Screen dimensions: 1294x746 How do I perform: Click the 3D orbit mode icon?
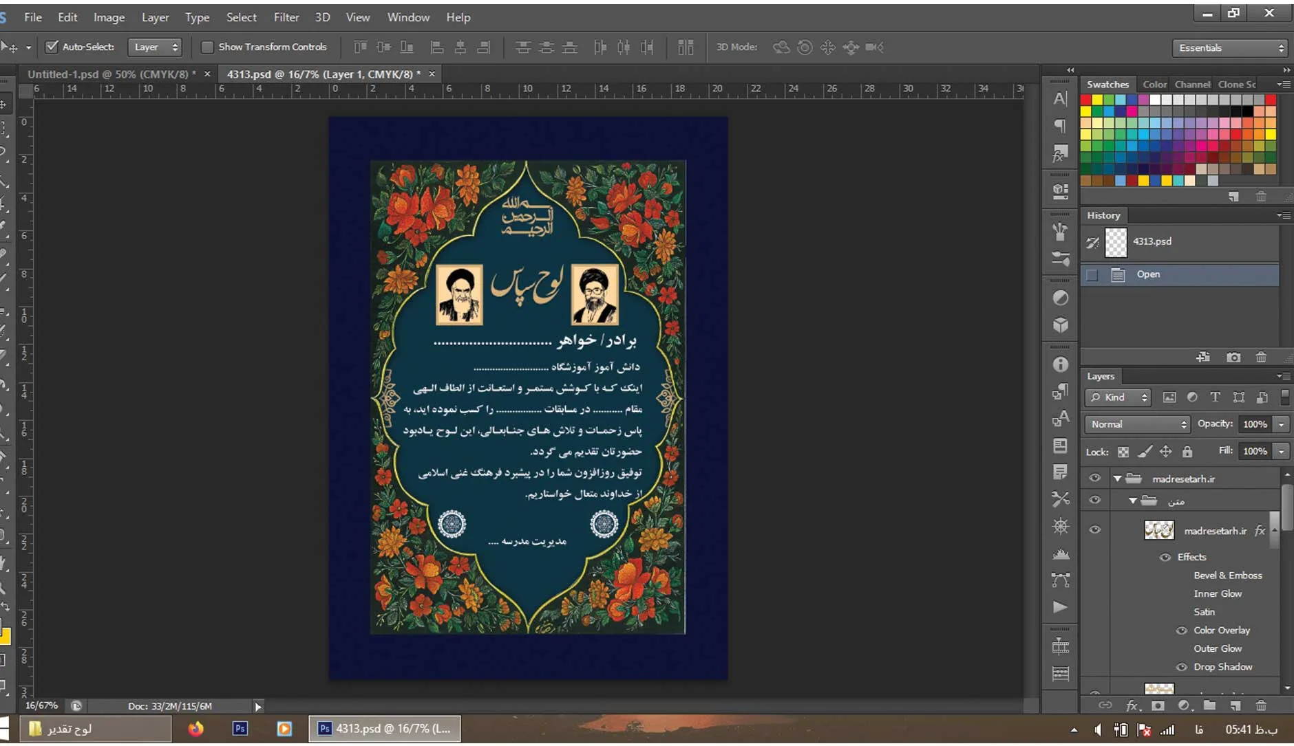(781, 47)
